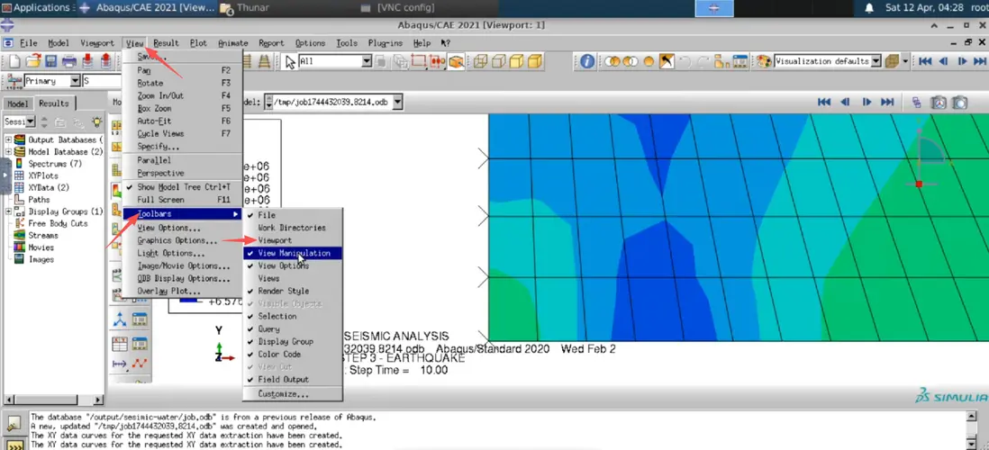Select Graphics Options from View menu
The height and width of the screenshot is (450, 989).
(177, 241)
